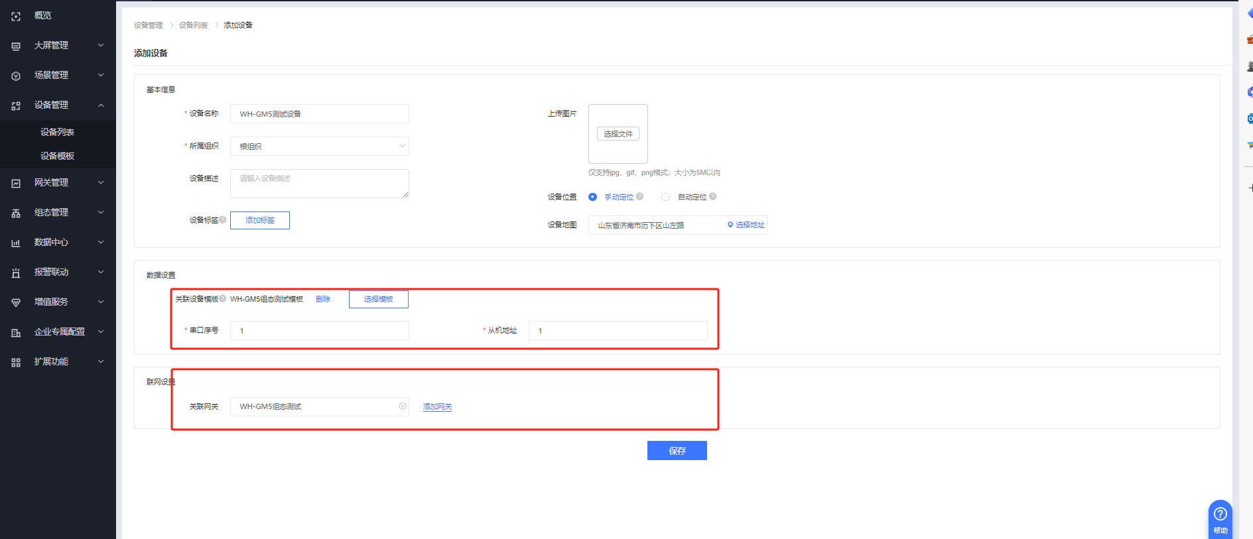The image size is (1253, 539).
Task: Click the 选择模板 button
Action: click(378, 299)
